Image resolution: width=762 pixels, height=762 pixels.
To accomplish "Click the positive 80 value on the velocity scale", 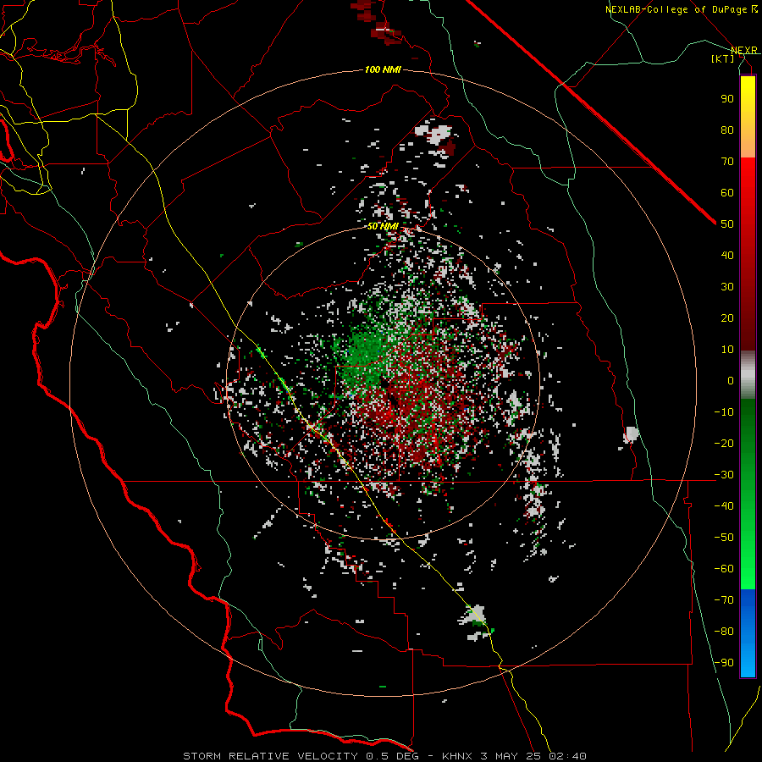I will [x=727, y=130].
